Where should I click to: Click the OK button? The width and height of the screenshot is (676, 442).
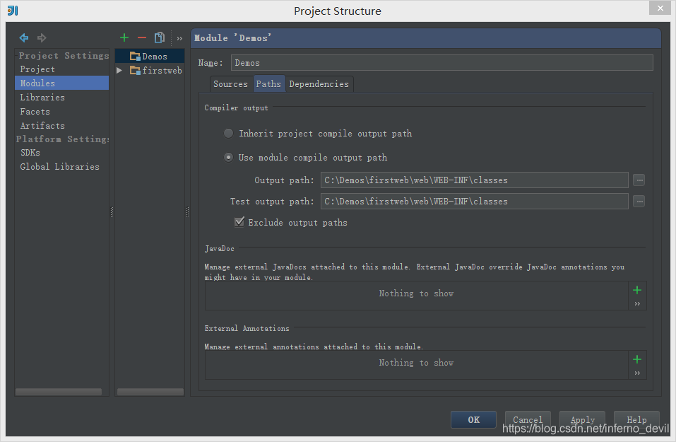pos(473,419)
